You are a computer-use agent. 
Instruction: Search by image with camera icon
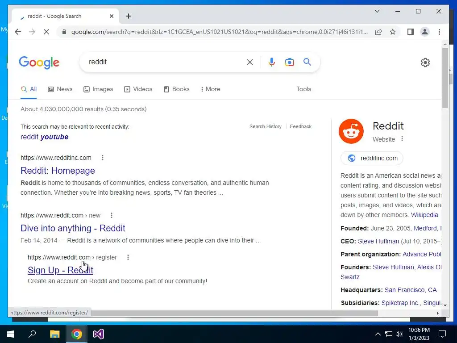tap(289, 62)
